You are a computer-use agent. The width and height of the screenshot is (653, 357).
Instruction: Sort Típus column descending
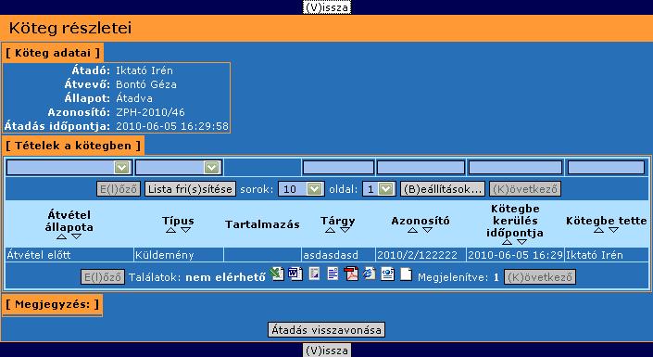coord(186,231)
